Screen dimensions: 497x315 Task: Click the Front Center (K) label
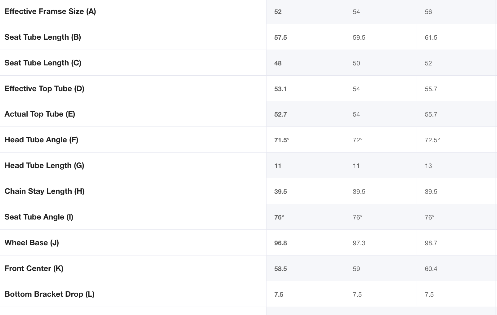coord(34,268)
